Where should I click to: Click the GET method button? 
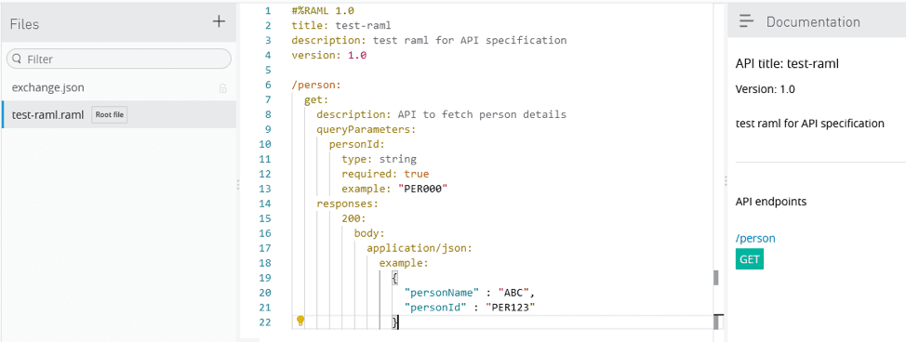[750, 259]
